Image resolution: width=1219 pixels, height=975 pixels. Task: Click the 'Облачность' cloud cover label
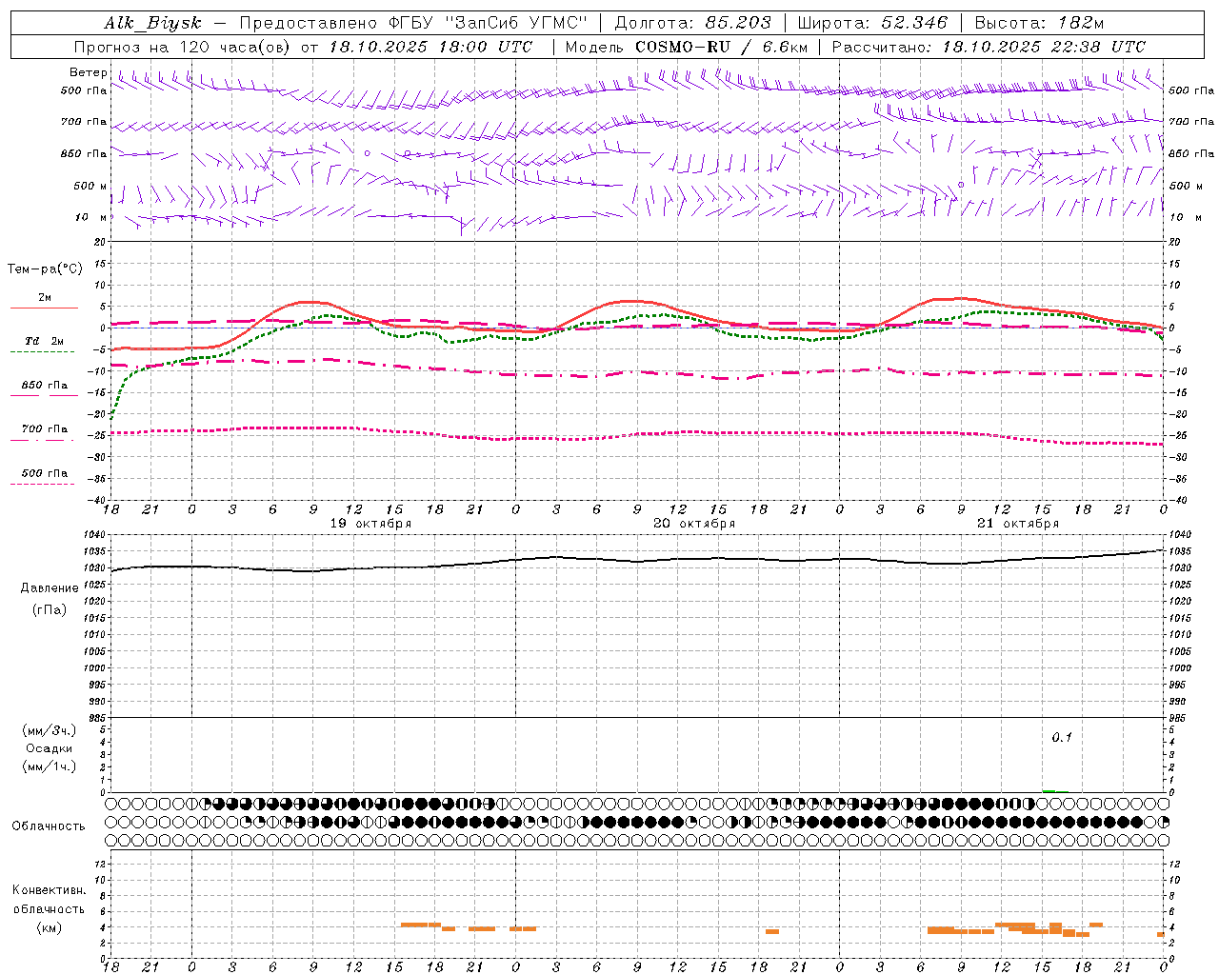pos(49,826)
